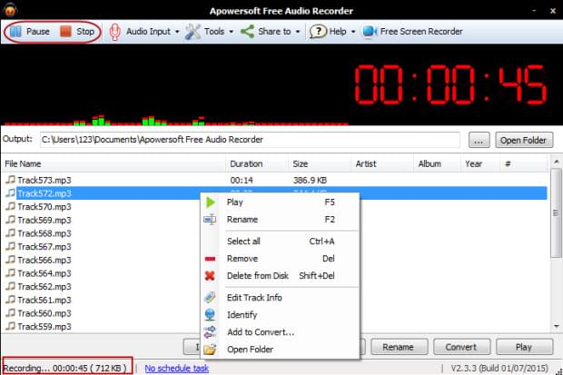Click the file list scrollbar up arrow
This screenshot has width=563, height=375.
(x=556, y=162)
